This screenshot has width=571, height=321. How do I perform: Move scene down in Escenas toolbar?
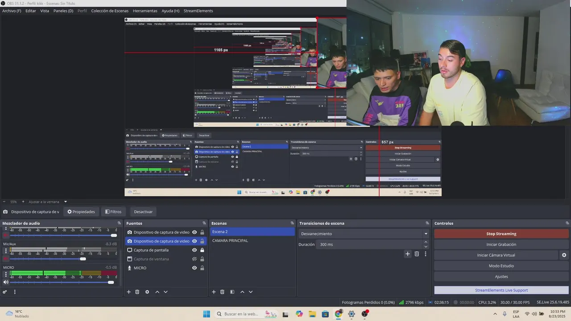(251, 292)
